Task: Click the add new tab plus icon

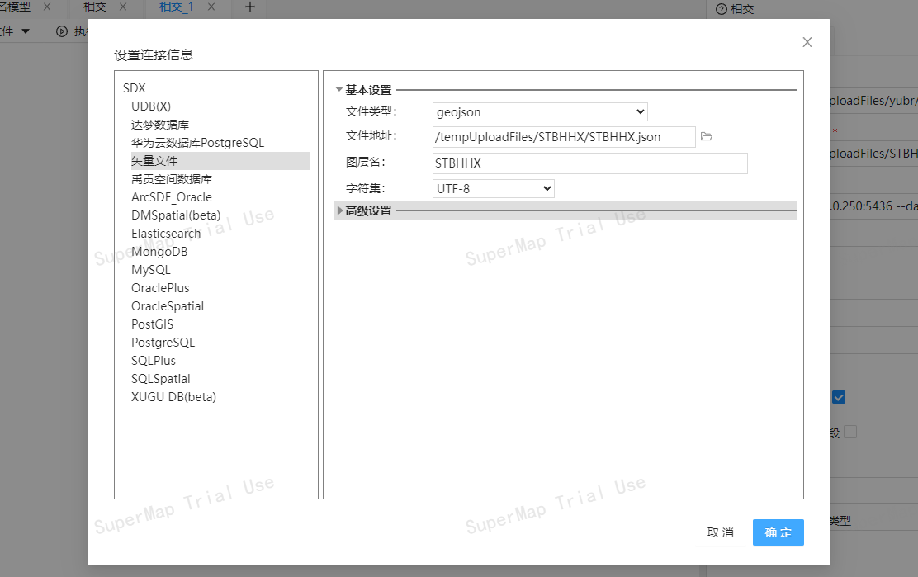Action: 250,7
